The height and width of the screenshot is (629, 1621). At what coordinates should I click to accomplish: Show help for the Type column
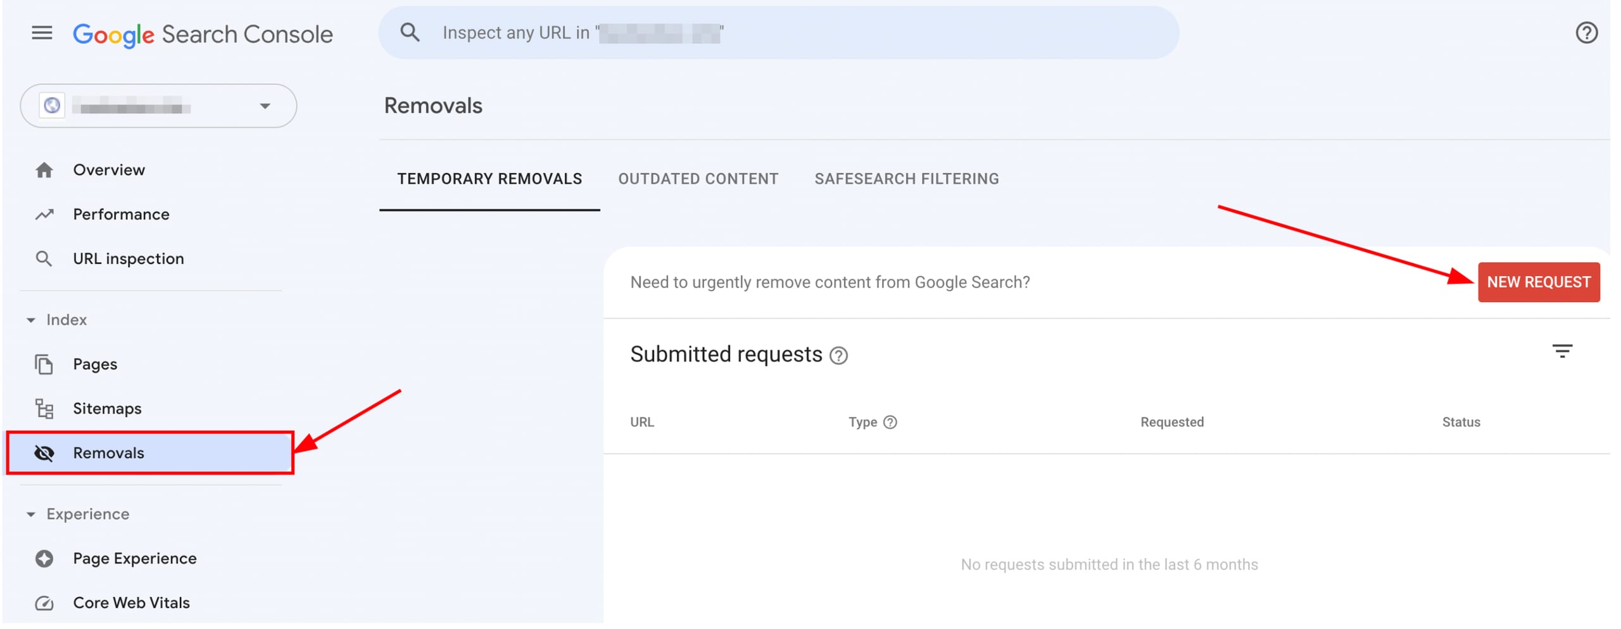click(x=890, y=423)
